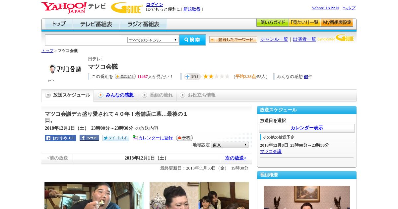
Task: Select the 放送スケジュール tab
Action: pyautogui.click(x=68, y=95)
